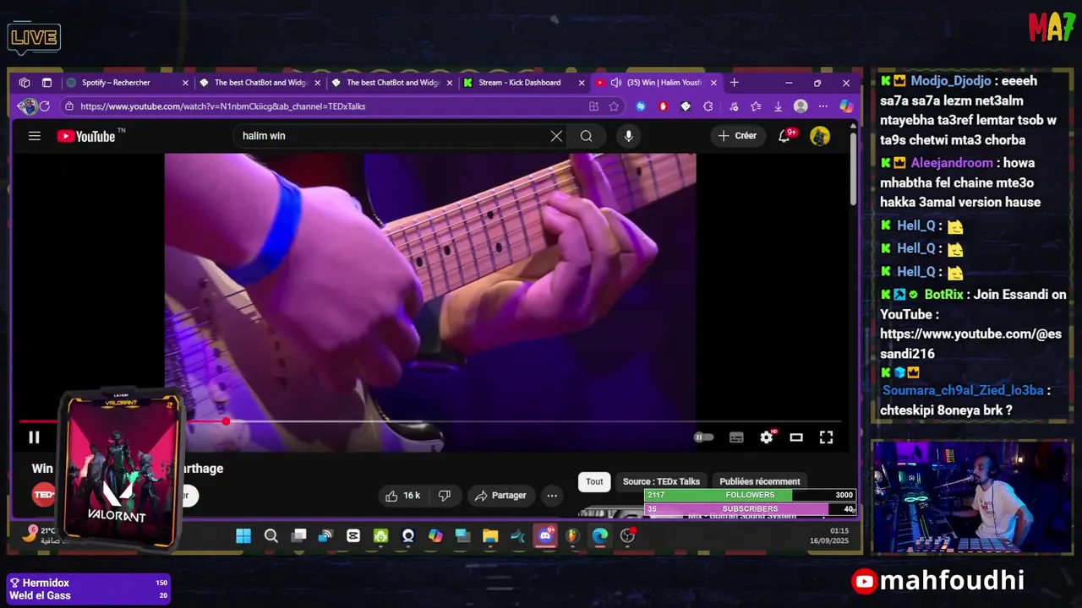1082x608 pixels.
Task: Open the YouTube hamburger guide menu
Action: [x=35, y=136]
